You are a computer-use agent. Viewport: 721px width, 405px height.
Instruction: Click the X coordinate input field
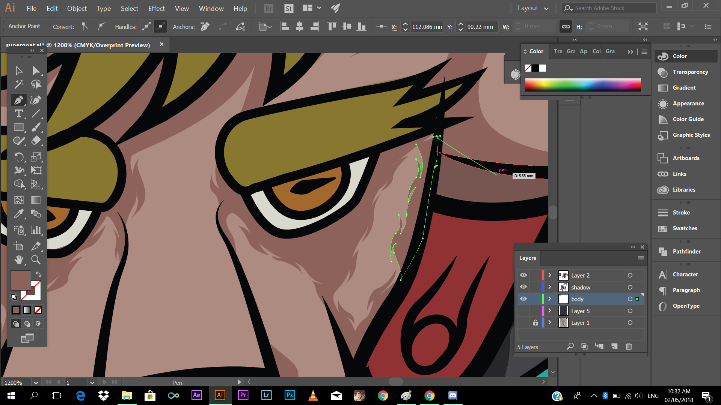[x=427, y=27]
